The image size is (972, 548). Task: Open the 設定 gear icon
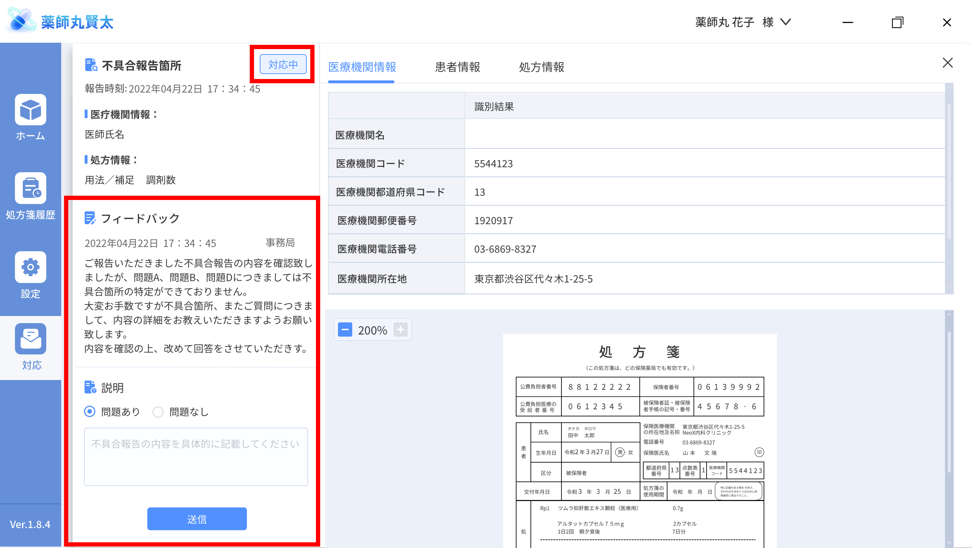tap(30, 267)
